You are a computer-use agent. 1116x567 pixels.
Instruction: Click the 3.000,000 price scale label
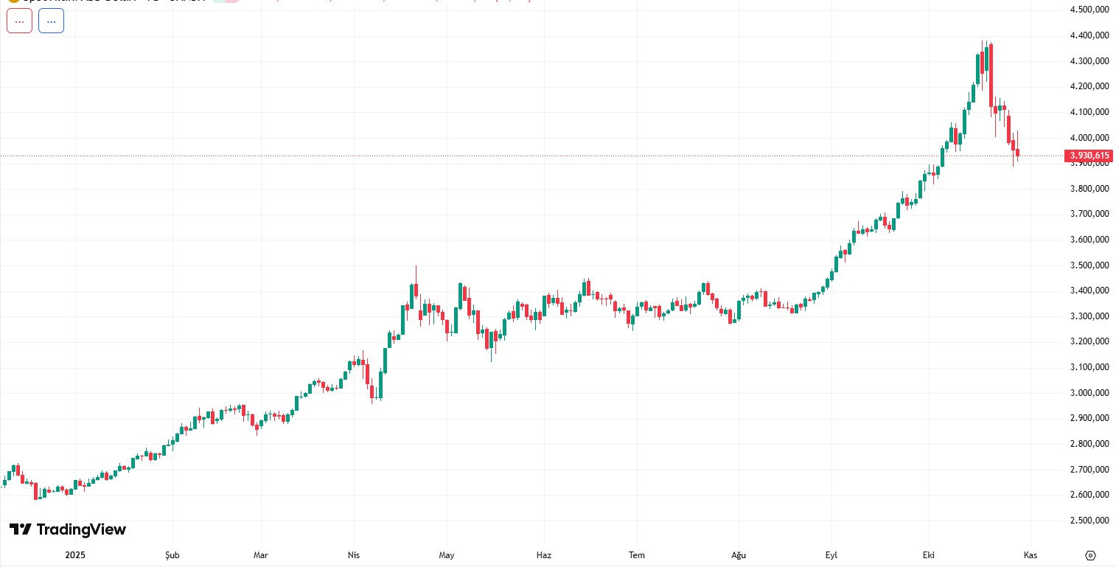click(1089, 393)
